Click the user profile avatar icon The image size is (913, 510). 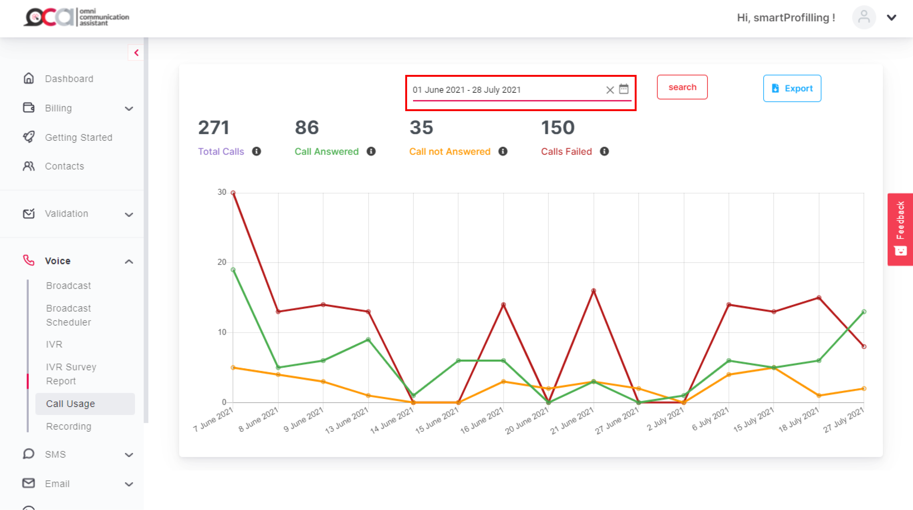[864, 17]
